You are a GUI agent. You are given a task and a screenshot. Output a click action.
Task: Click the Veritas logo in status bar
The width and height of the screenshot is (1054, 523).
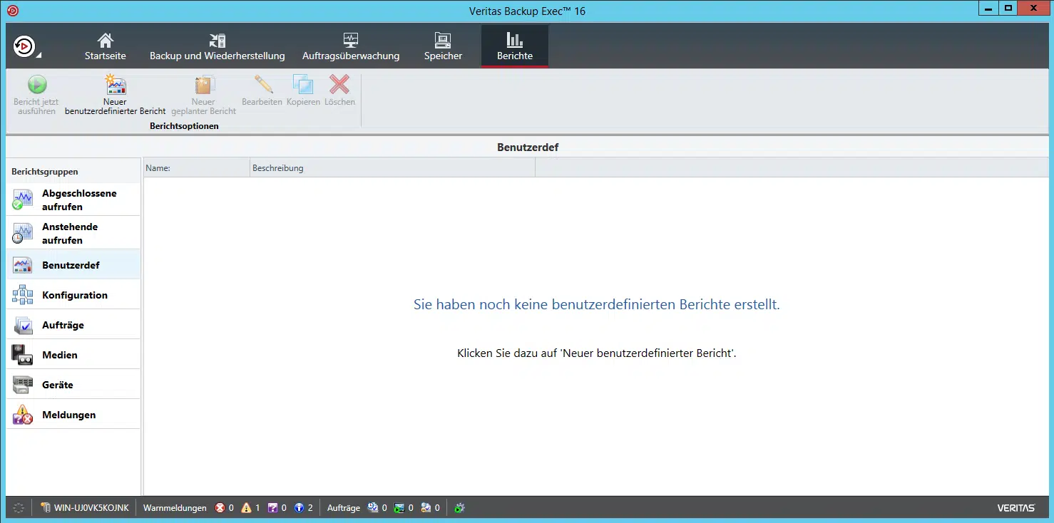point(1016,508)
